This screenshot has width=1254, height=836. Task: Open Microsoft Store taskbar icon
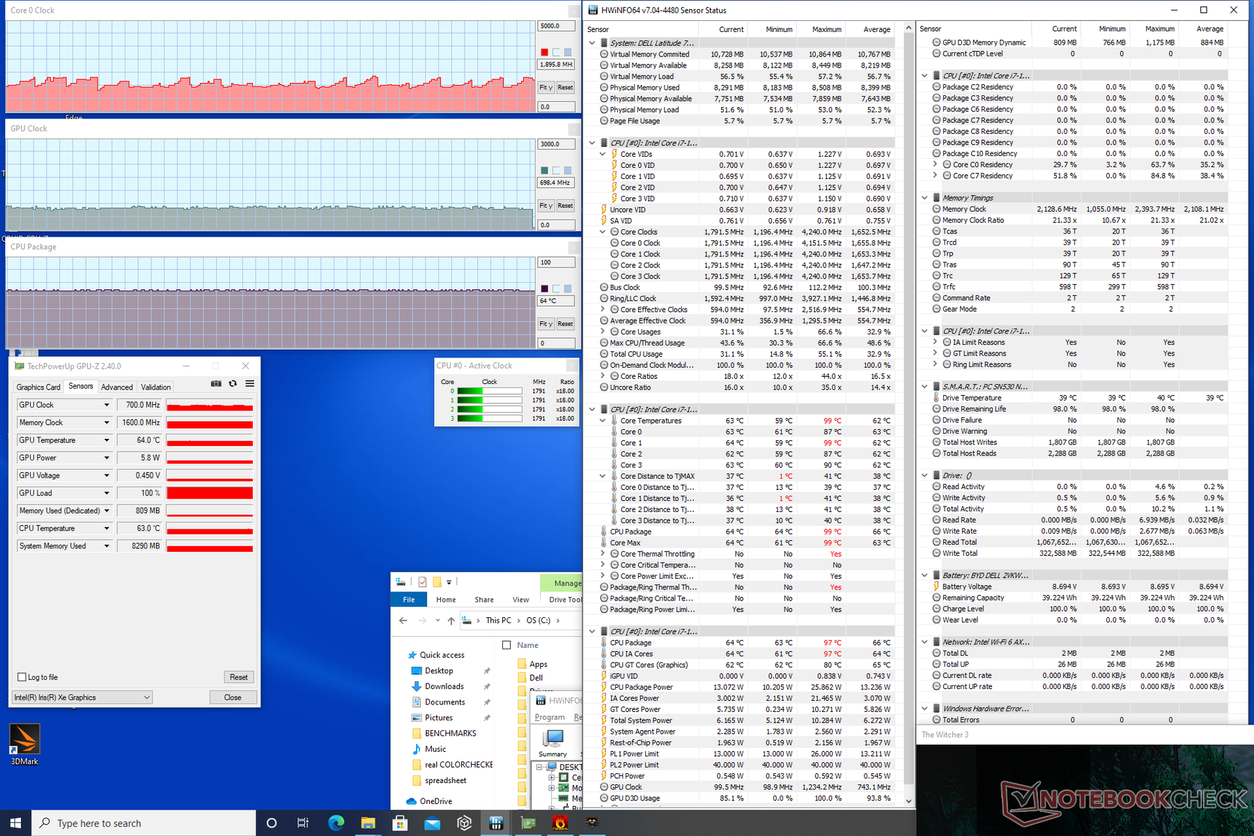point(400,823)
